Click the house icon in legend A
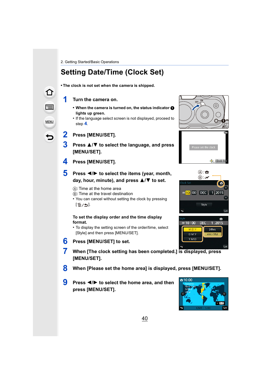 [x=207, y=172]
